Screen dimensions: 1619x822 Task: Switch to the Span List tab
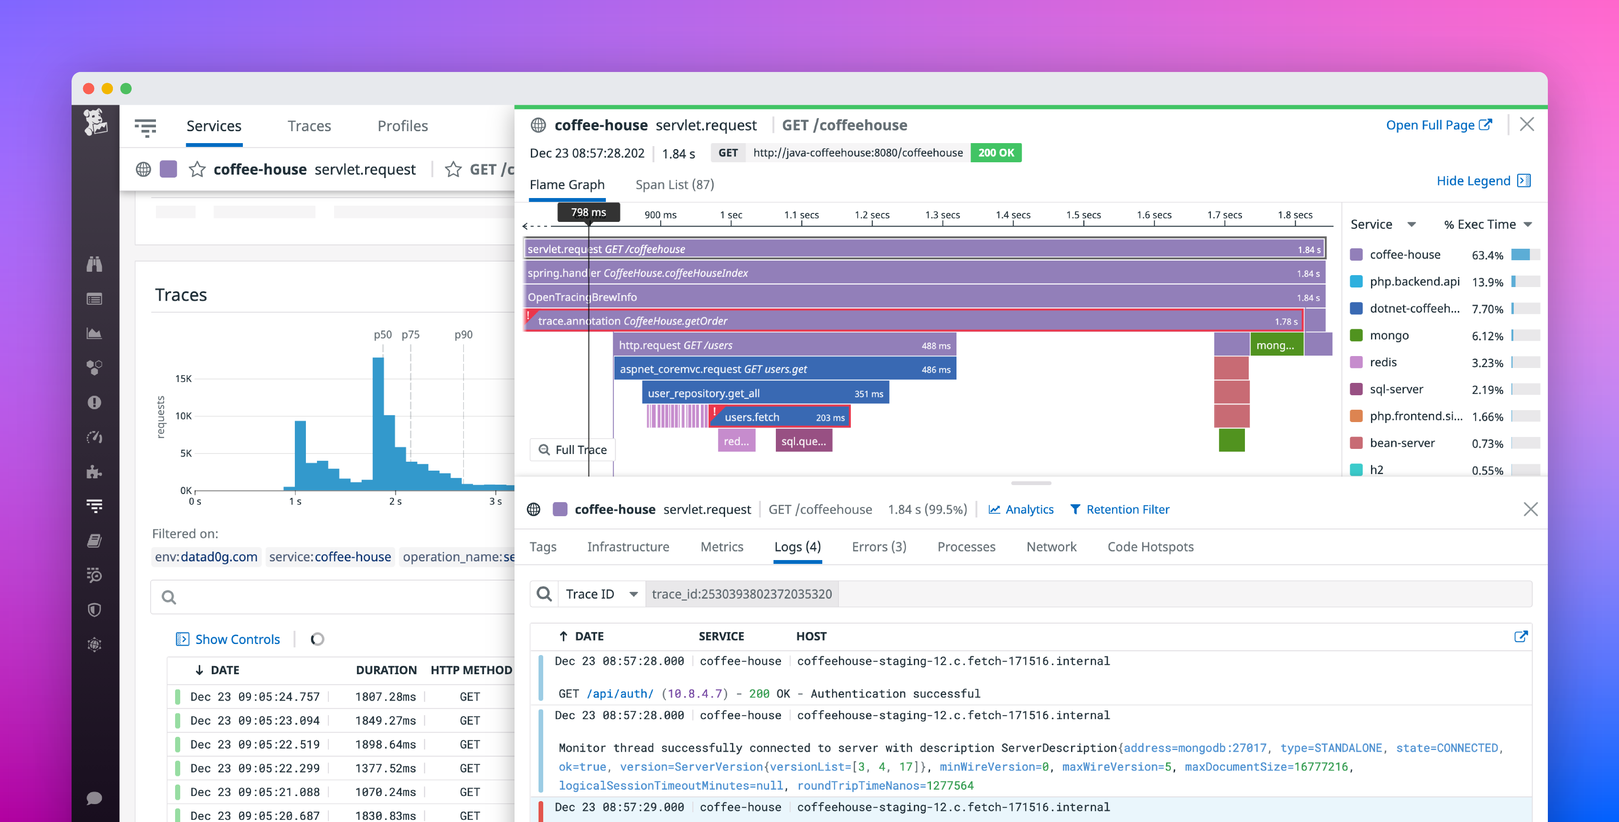[674, 184]
